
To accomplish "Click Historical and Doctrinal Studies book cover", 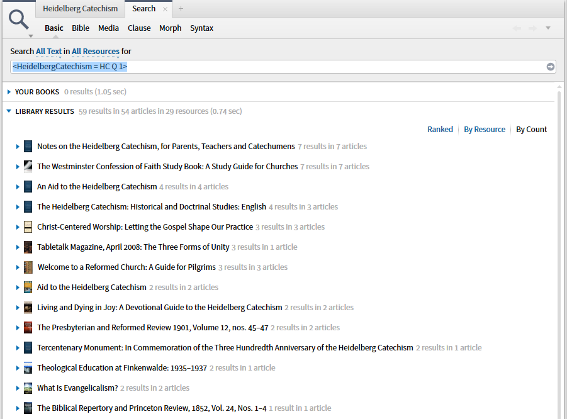I will point(28,207).
